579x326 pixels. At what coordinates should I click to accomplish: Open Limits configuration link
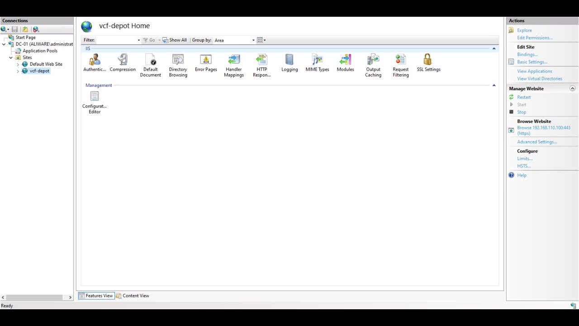click(525, 159)
